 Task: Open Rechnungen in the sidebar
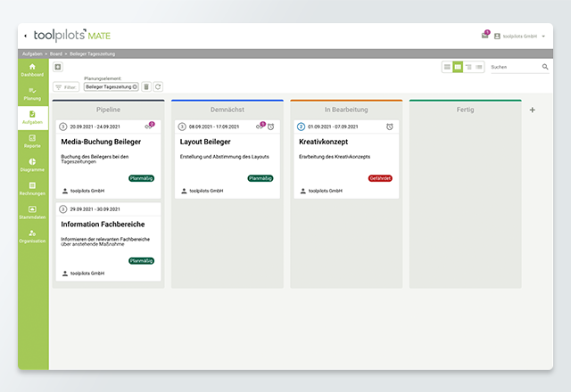pos(32,188)
